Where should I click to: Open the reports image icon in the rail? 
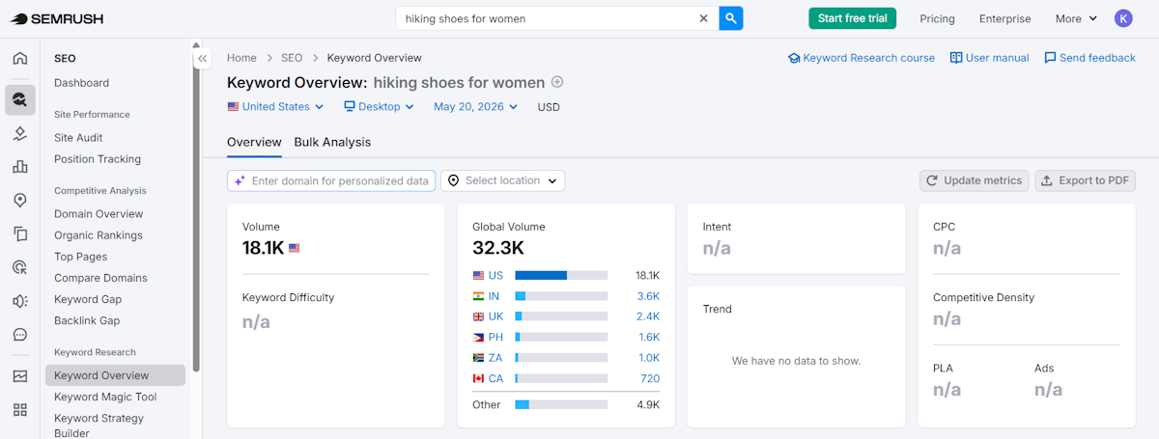[x=19, y=376]
